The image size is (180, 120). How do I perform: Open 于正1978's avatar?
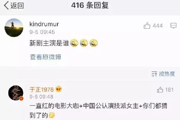pos(16,93)
